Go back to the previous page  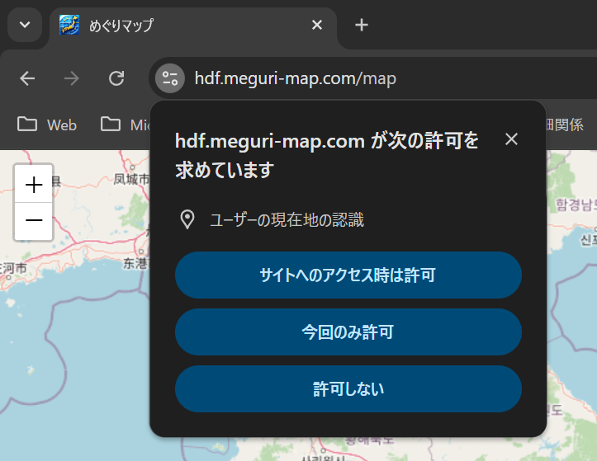pos(27,78)
